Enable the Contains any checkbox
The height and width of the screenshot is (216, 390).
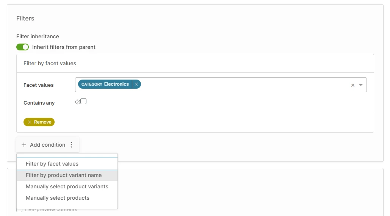point(83,101)
